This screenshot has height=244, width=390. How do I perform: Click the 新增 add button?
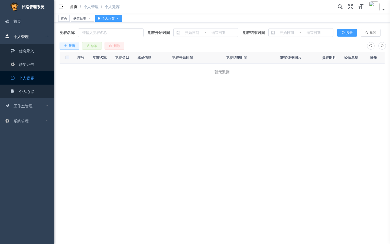pyautogui.click(x=69, y=46)
